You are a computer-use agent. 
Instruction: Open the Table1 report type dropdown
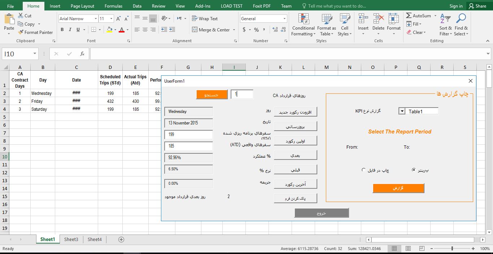[x=402, y=111]
